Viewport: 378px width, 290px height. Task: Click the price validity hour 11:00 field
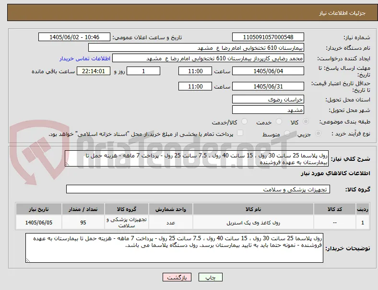click(x=195, y=86)
